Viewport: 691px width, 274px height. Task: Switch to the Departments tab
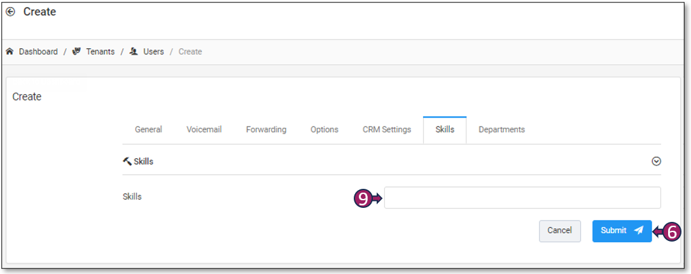click(x=501, y=130)
